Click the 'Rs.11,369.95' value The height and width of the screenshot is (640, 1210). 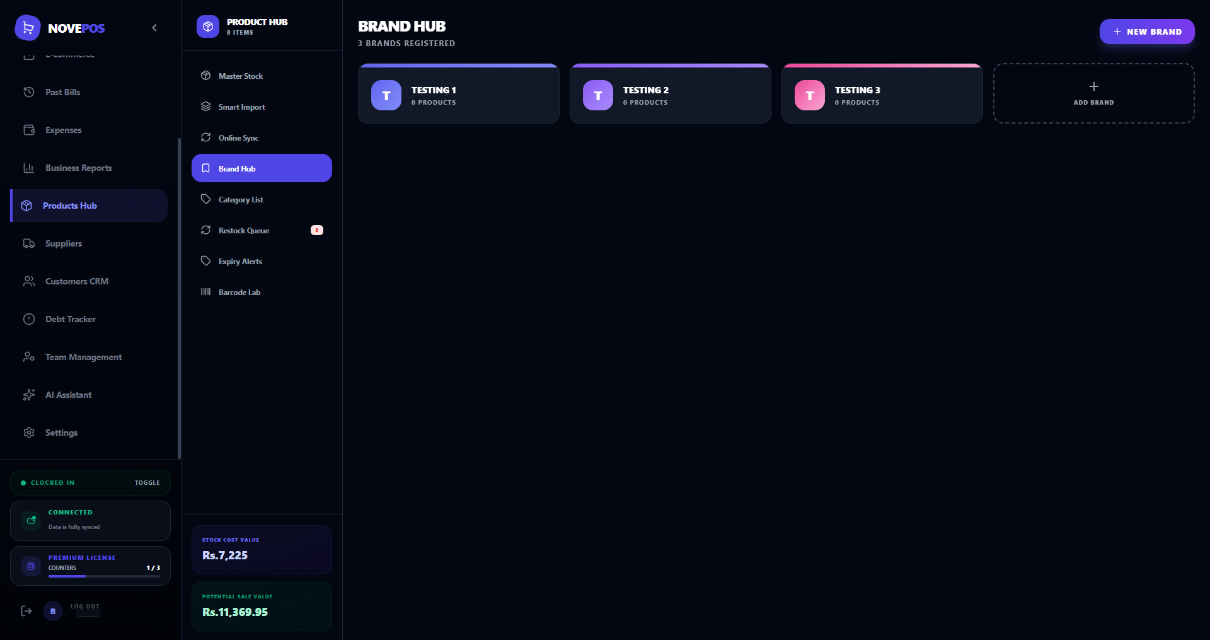click(x=235, y=612)
